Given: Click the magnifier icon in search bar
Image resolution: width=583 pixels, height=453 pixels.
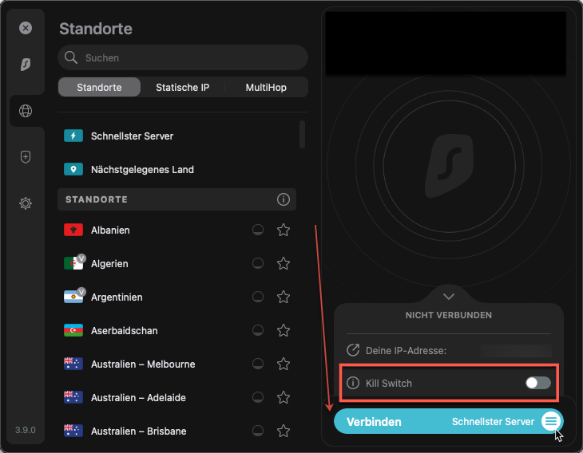Looking at the screenshot, I should pos(70,57).
